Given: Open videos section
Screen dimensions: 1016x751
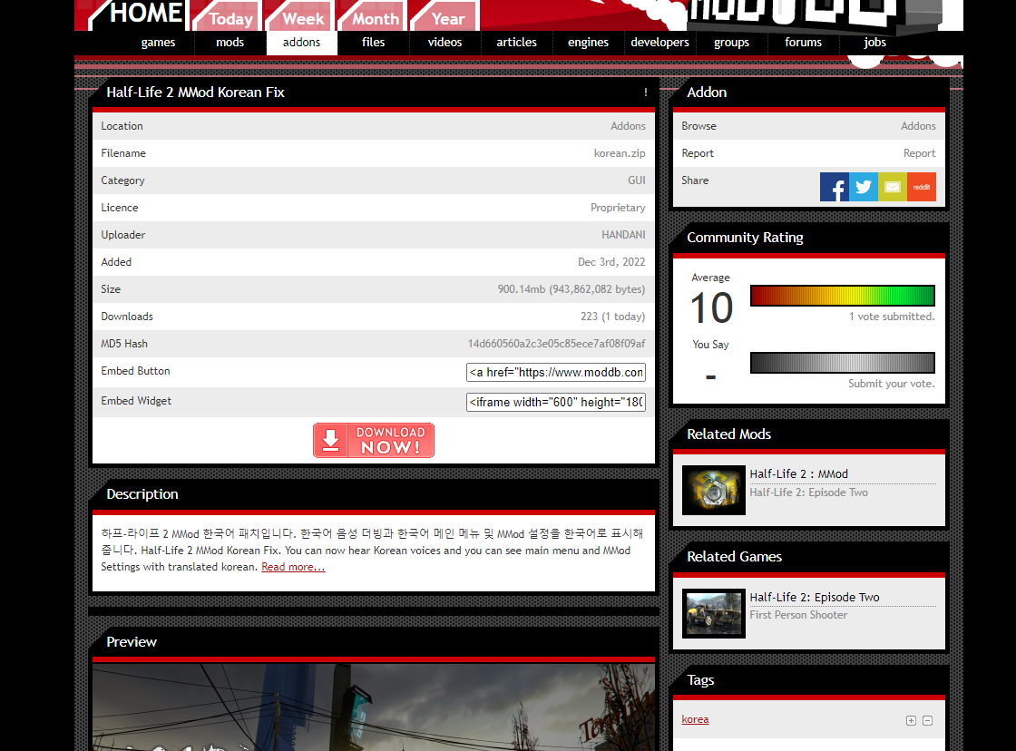Looking at the screenshot, I should pos(444,42).
